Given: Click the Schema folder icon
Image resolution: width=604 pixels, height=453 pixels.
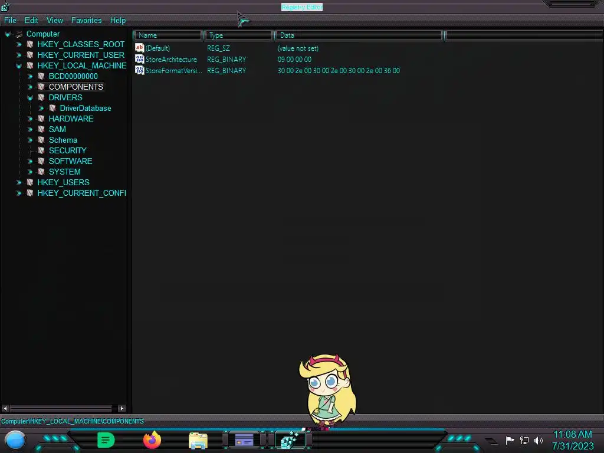Looking at the screenshot, I should point(41,140).
